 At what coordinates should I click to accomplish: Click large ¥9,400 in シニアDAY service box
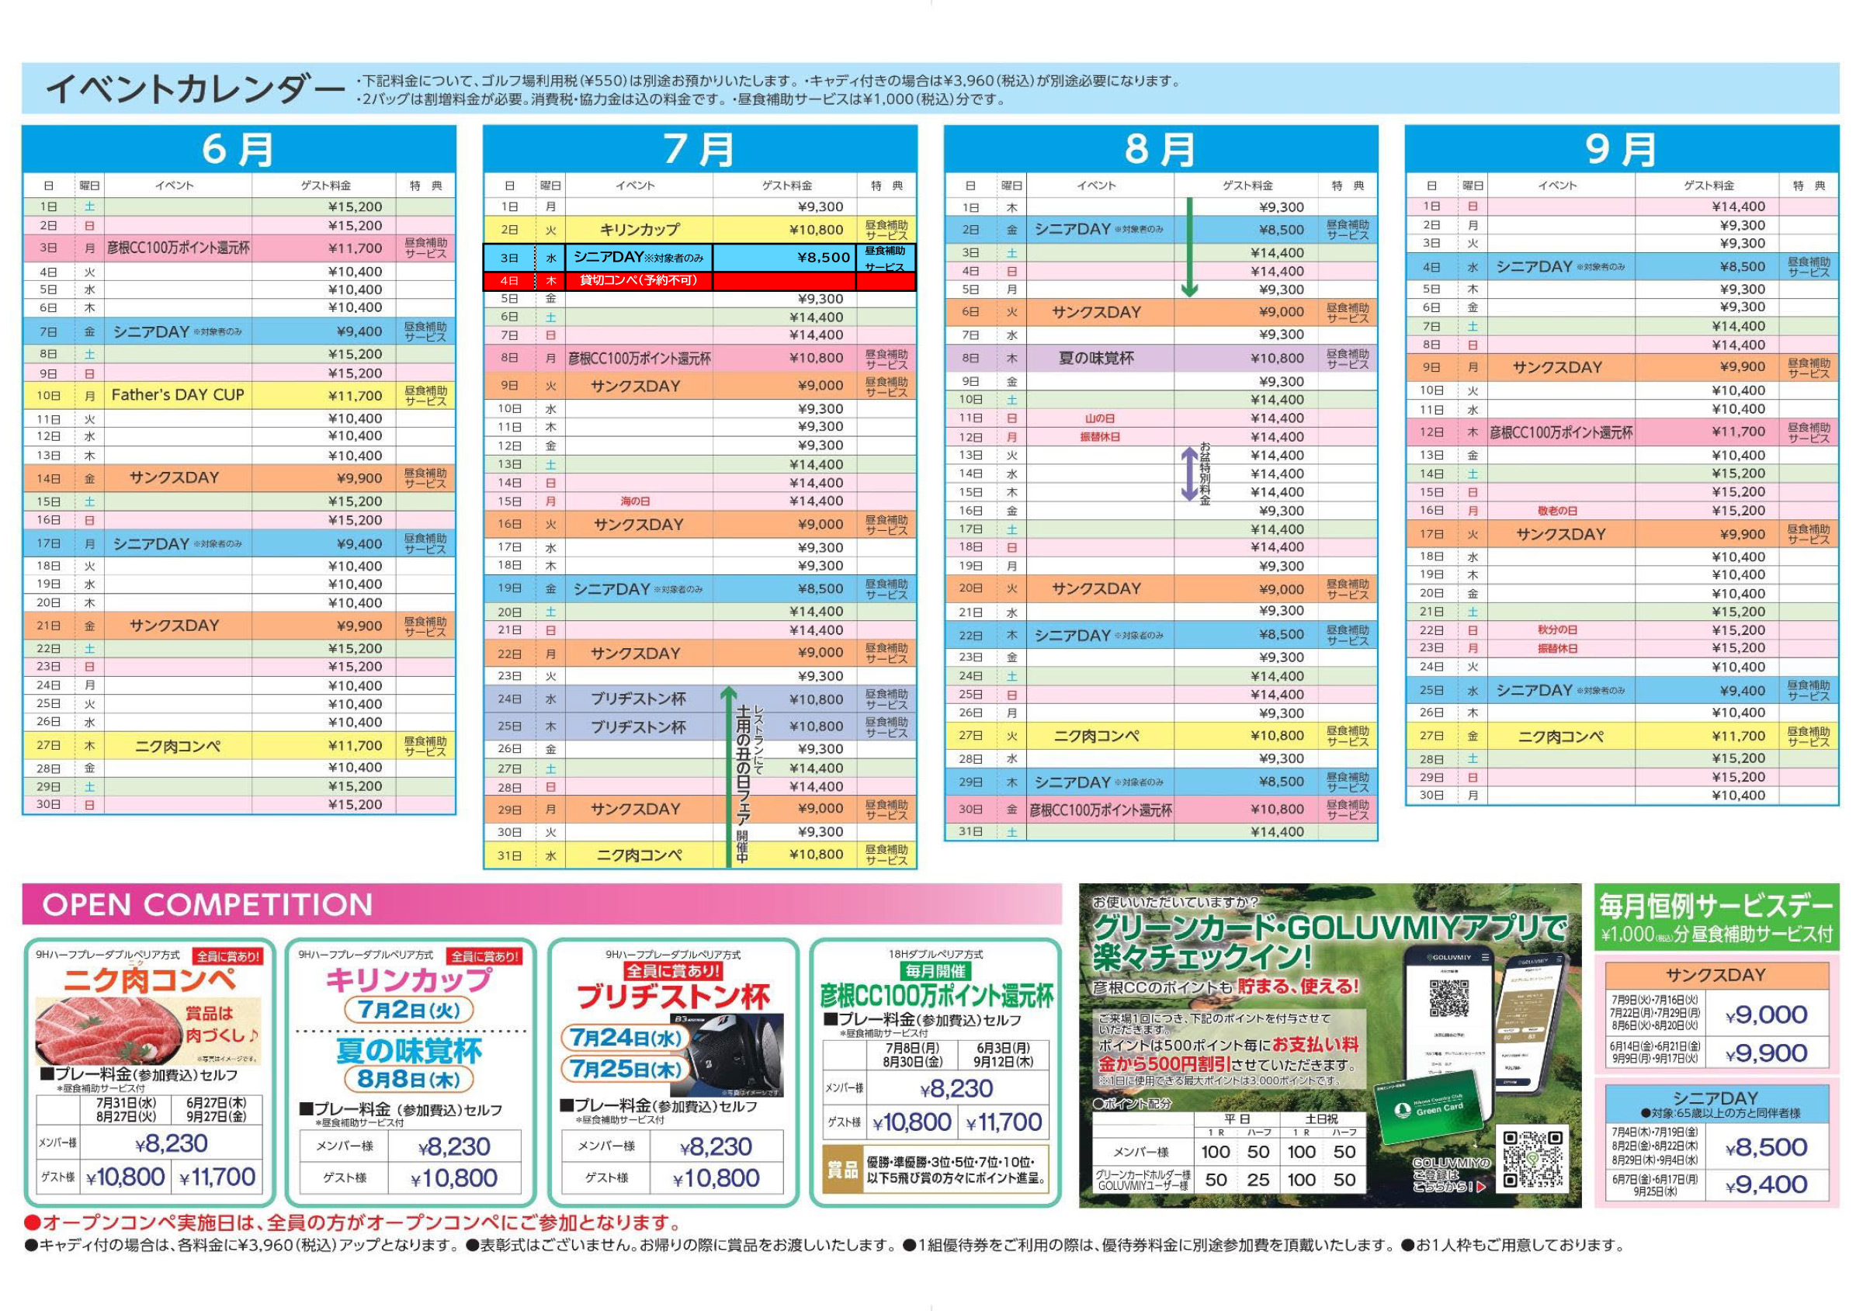[x=1767, y=1185]
